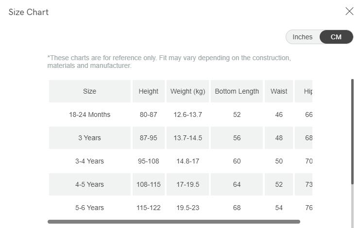This screenshot has width=359, height=228.
Task: Switch units to Inches
Action: pyautogui.click(x=303, y=37)
